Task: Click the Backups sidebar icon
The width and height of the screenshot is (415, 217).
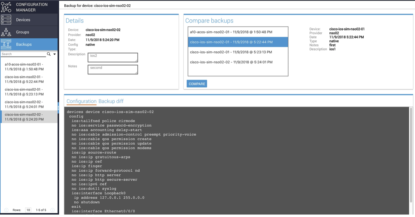Action: [x=6, y=44]
